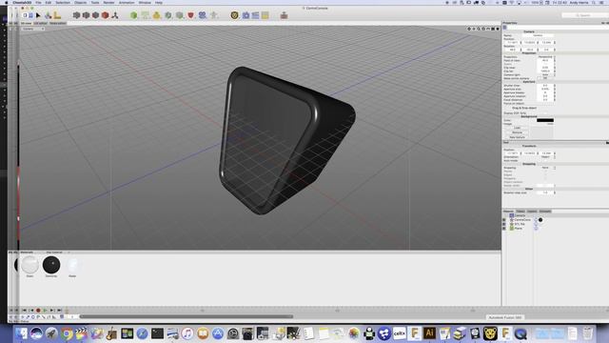Play the animation with green play button
This screenshot has height=343, width=609.
[45, 311]
